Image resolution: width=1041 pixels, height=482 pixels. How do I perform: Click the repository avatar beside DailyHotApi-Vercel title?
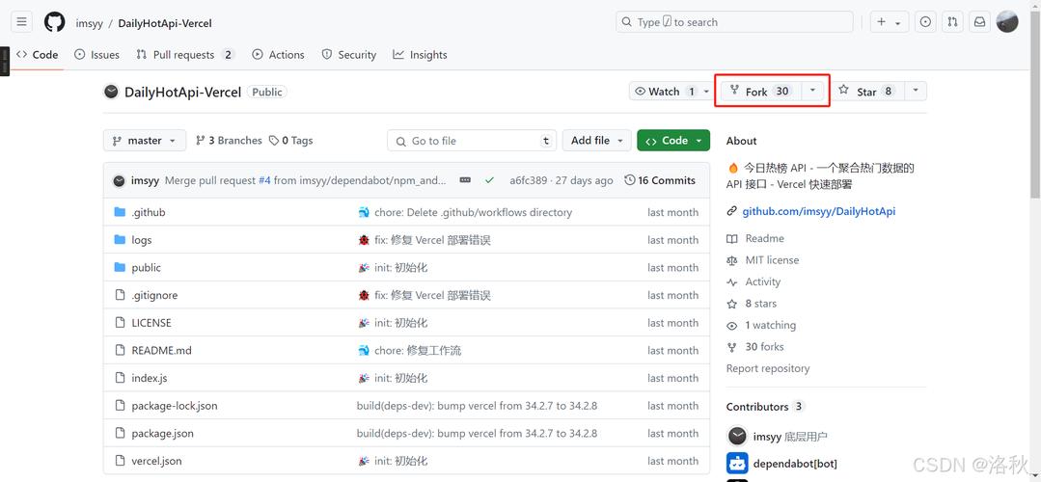[x=111, y=93]
